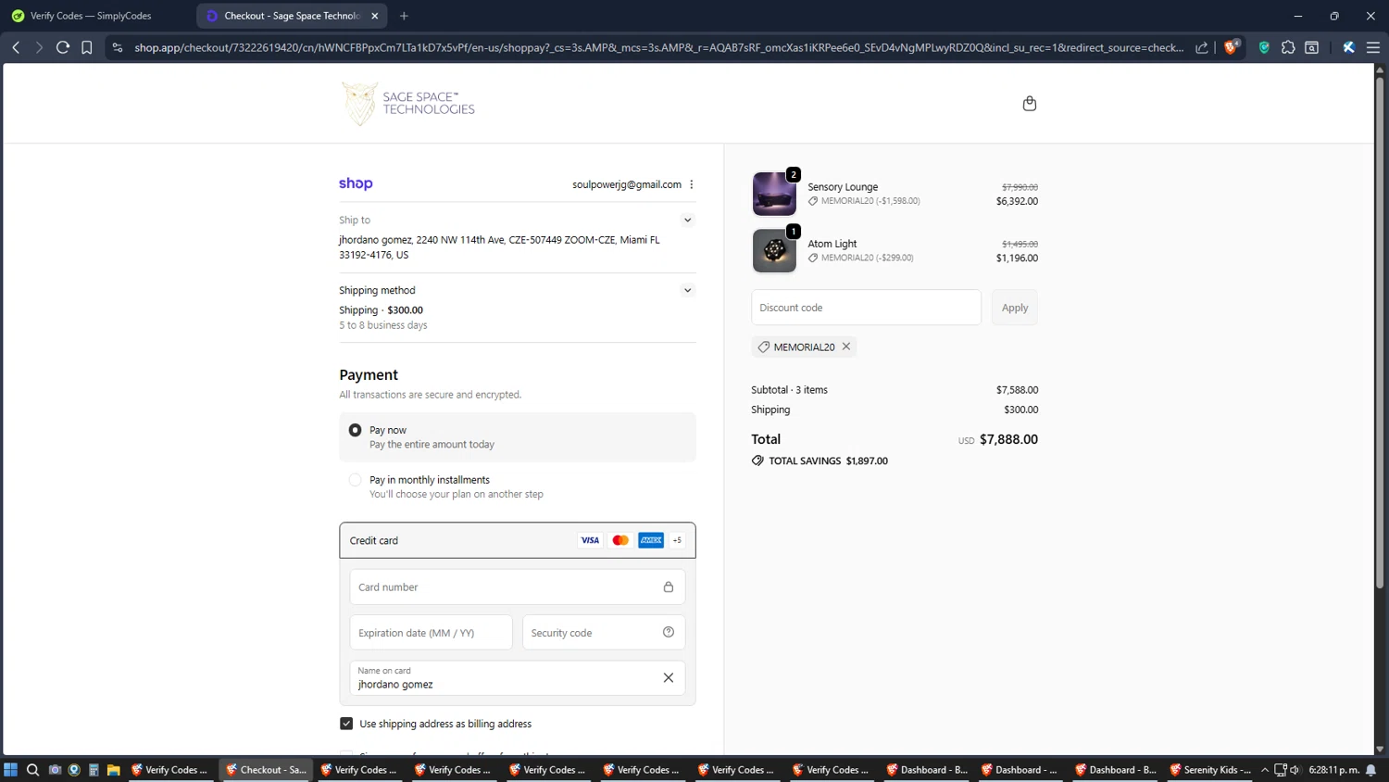Show hidden system tray icons

tap(1265, 770)
